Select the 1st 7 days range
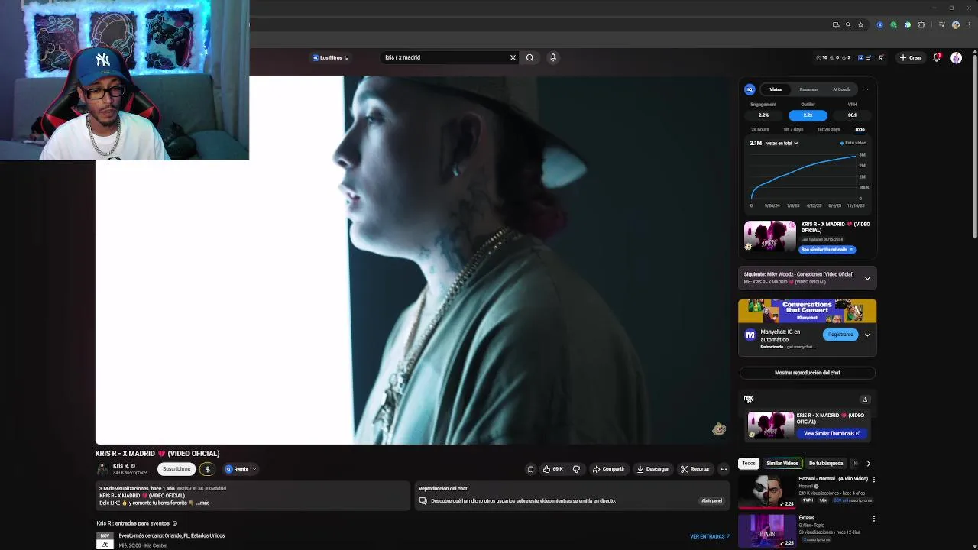The image size is (978, 550). 793,130
